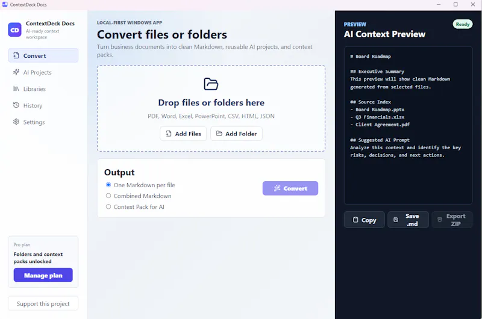Click the Export ZIP button
482x319 pixels.
452,220
